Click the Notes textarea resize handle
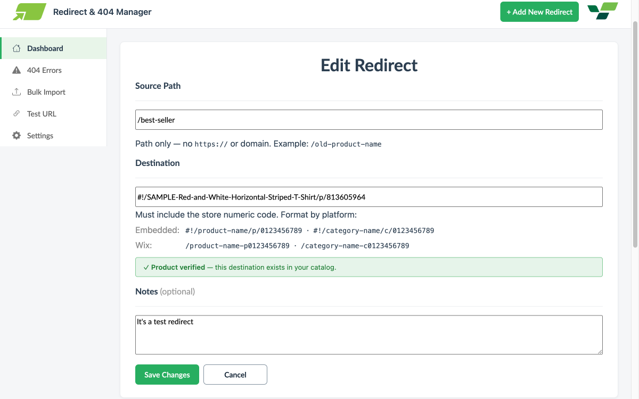 pos(600,351)
